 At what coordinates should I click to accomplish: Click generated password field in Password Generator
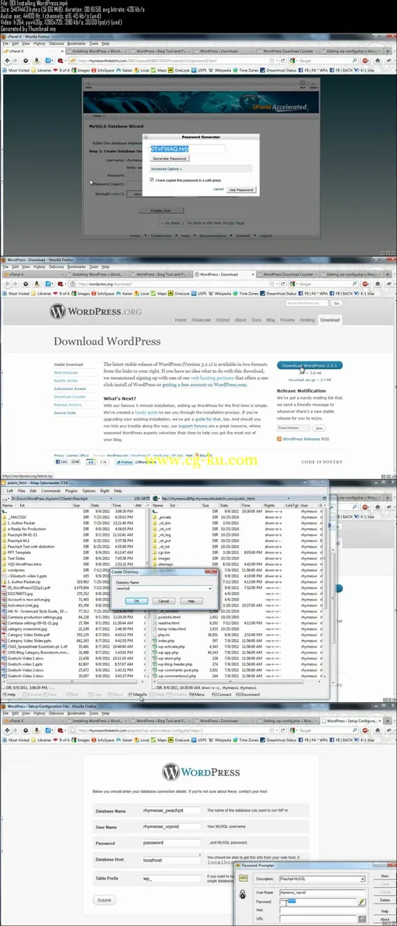pos(188,149)
